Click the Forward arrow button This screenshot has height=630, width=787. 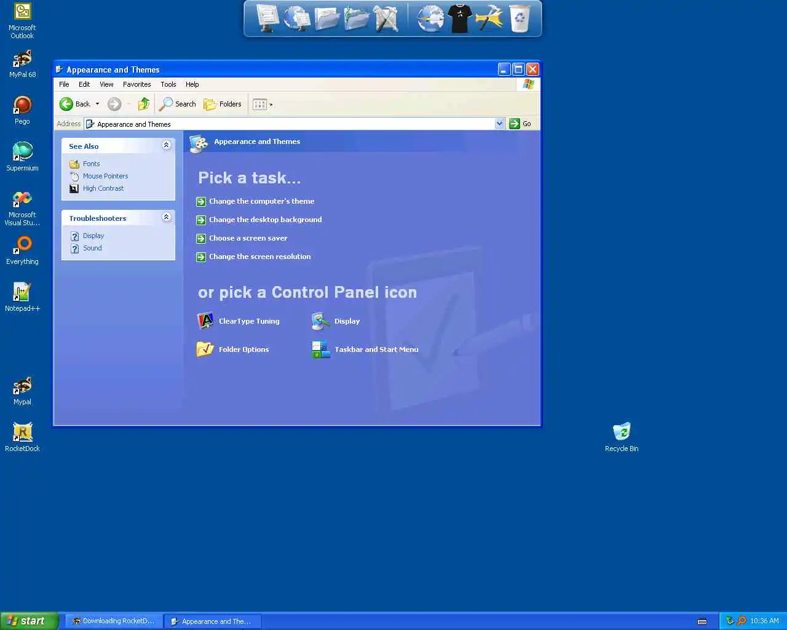(x=114, y=104)
